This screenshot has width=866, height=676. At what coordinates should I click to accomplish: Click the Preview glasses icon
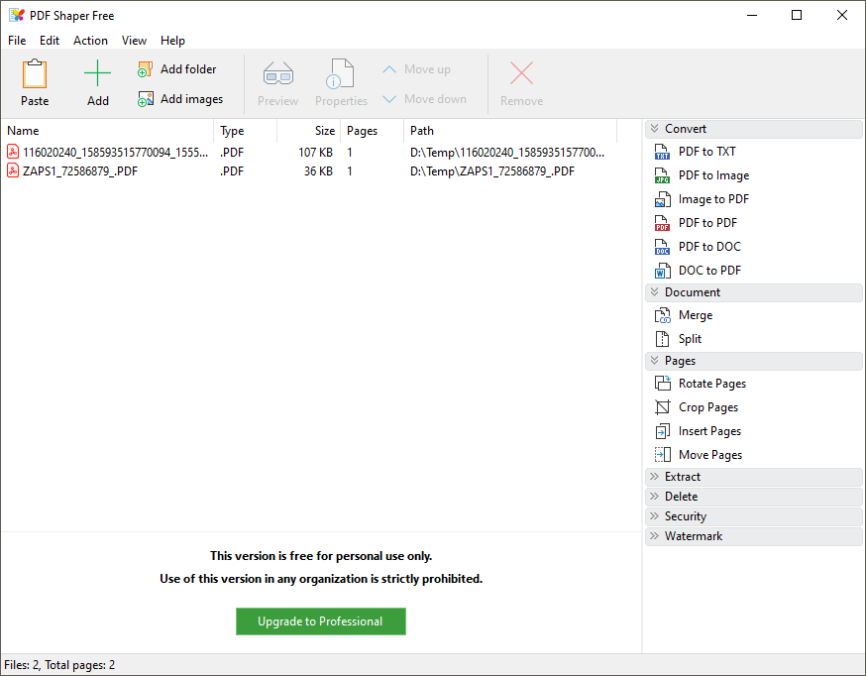point(277,73)
